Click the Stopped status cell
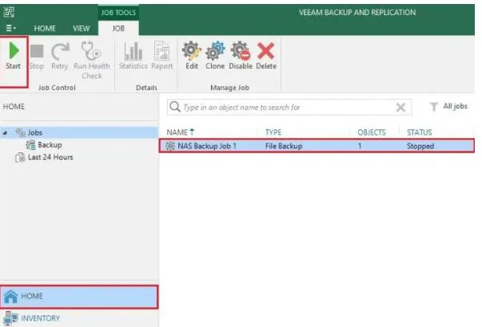482x327 pixels. (x=420, y=146)
